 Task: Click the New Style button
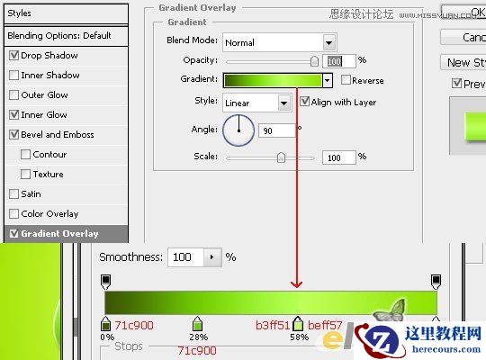tap(463, 62)
